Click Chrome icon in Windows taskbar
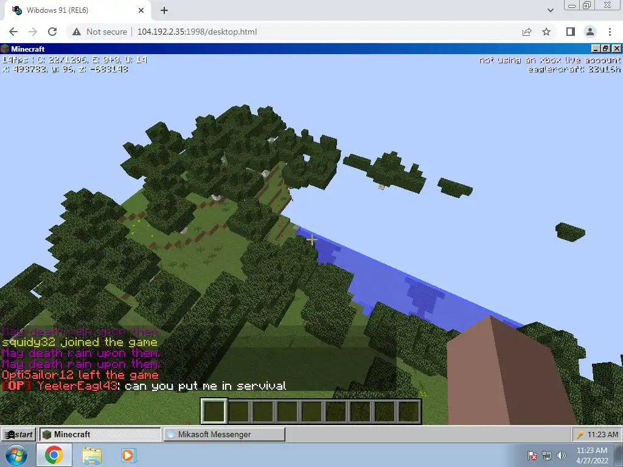The width and height of the screenshot is (623, 467). [54, 455]
